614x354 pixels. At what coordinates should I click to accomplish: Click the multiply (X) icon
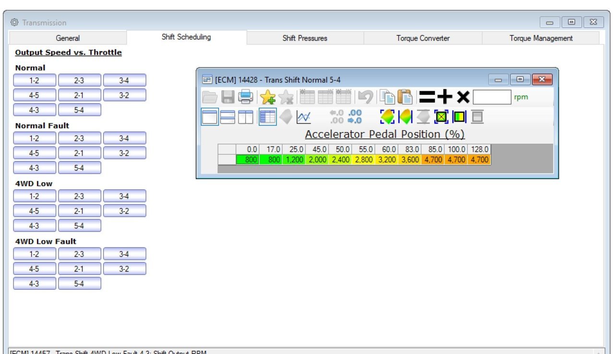[x=463, y=98]
